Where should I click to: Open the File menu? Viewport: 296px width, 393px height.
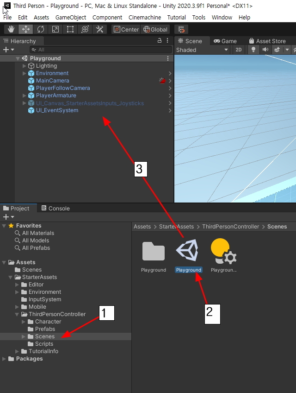coord(7,17)
